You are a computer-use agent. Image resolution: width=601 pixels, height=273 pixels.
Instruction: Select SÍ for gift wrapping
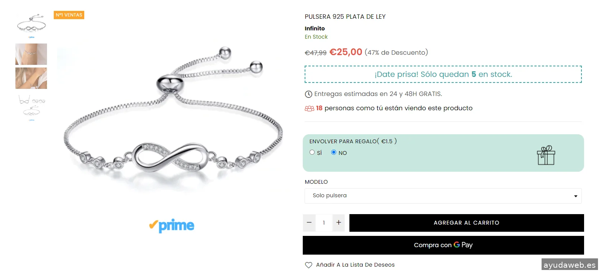point(312,152)
